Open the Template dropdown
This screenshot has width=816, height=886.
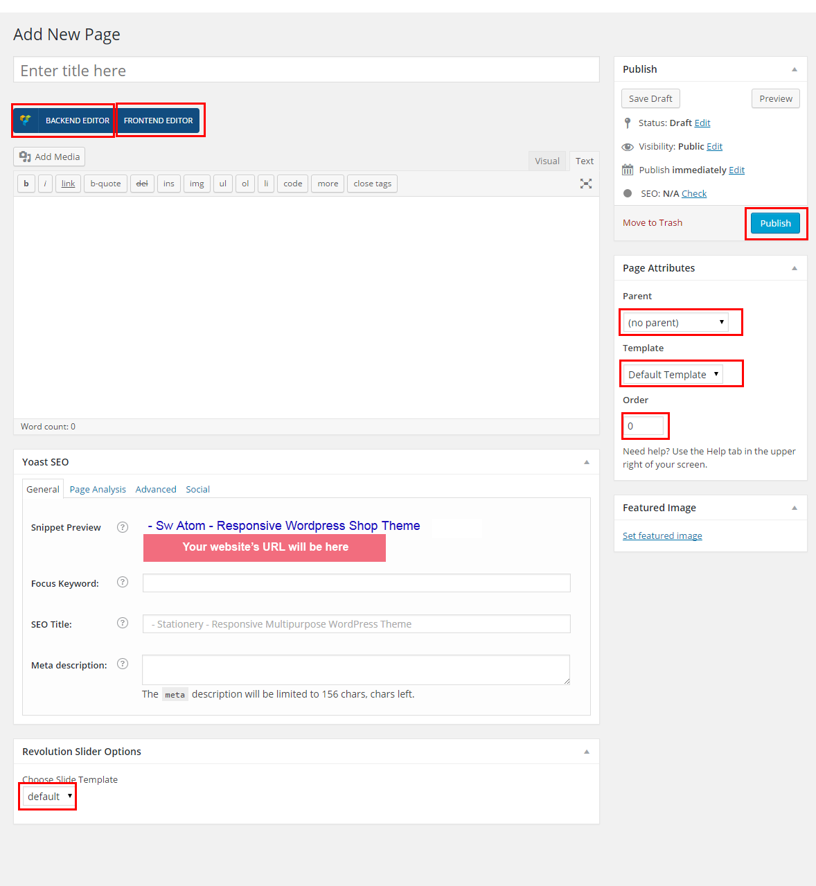pyautogui.click(x=673, y=374)
